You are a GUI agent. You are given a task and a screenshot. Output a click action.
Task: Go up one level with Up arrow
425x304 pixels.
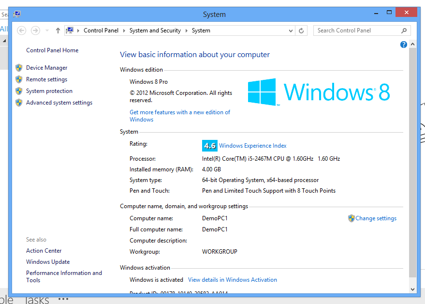pos(58,30)
